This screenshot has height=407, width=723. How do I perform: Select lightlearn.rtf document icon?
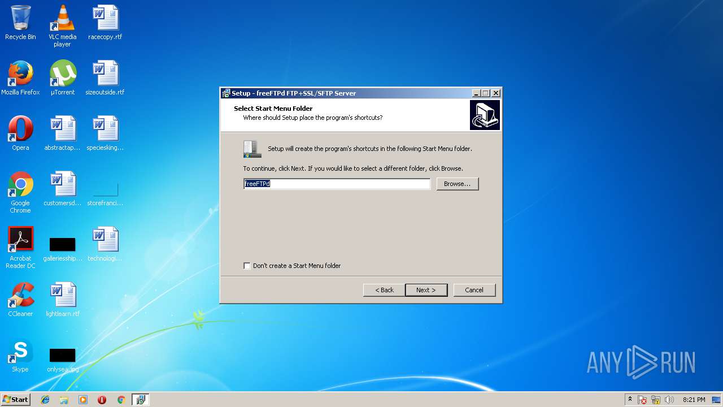click(62, 300)
